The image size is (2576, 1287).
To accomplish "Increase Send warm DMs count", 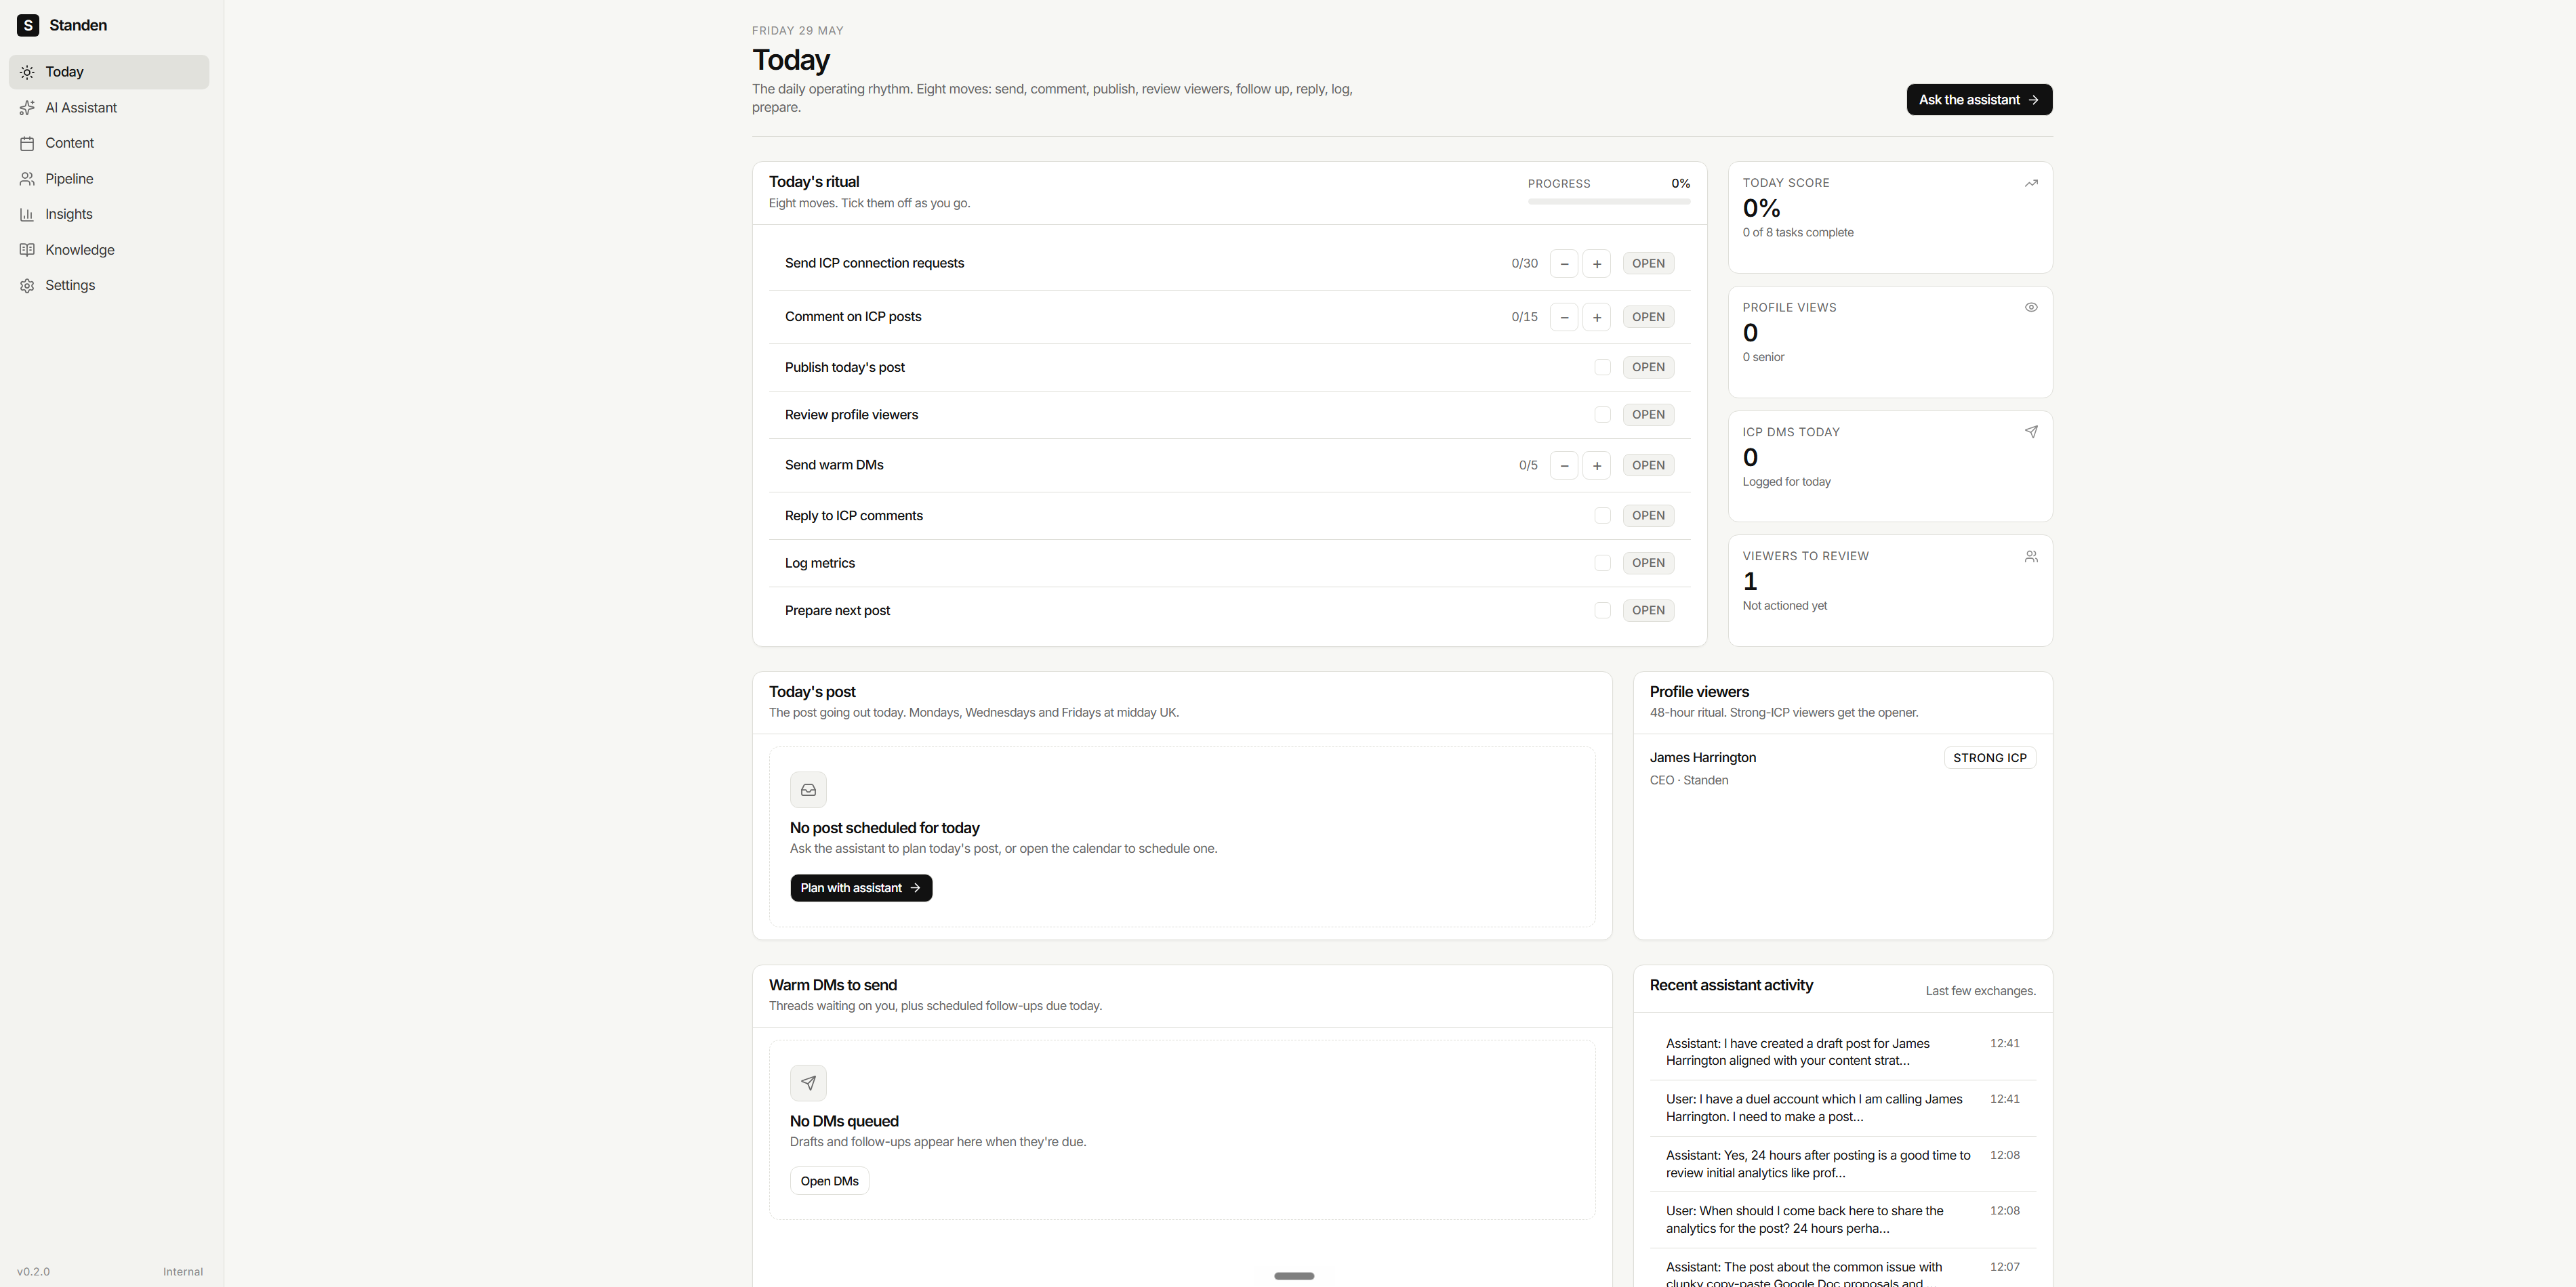I will 1597,465.
